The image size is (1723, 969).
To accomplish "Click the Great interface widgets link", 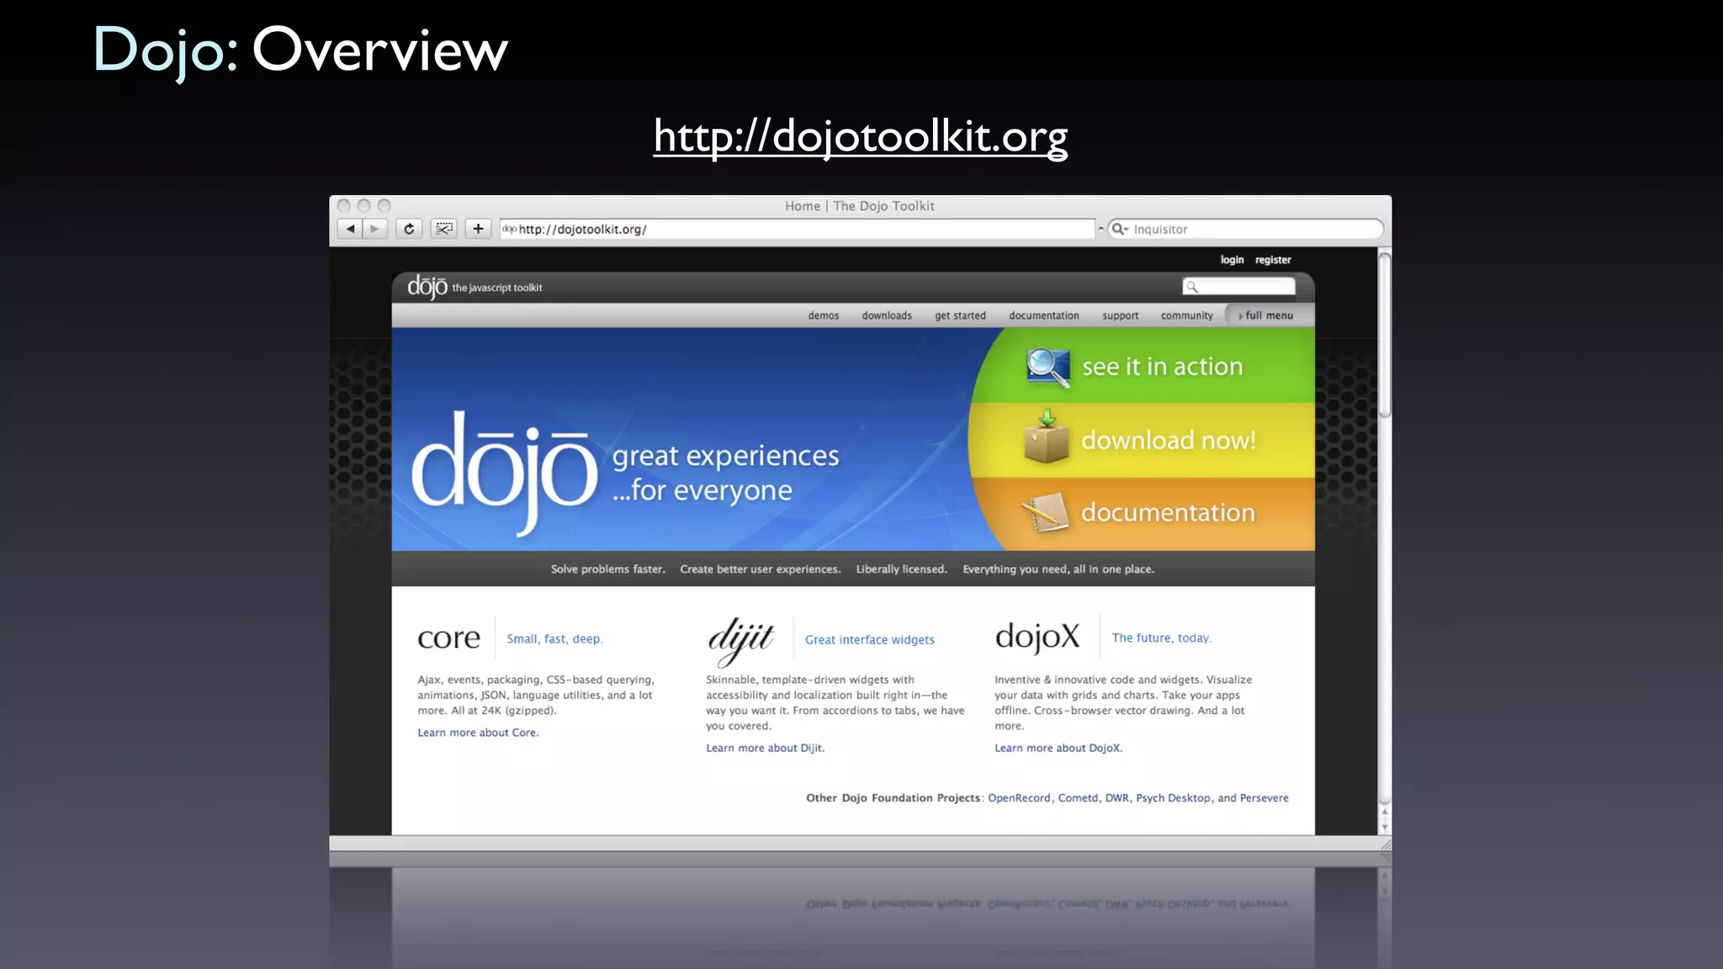I will [870, 639].
